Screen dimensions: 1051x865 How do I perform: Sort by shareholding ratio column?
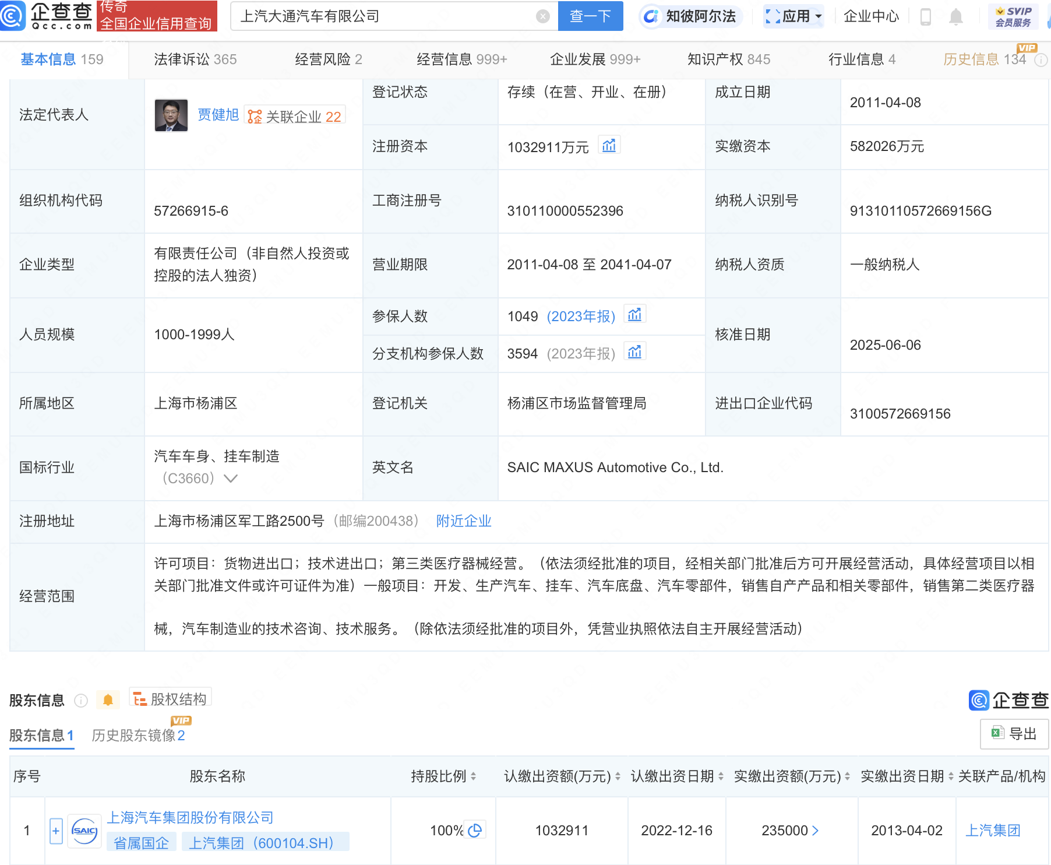(473, 776)
